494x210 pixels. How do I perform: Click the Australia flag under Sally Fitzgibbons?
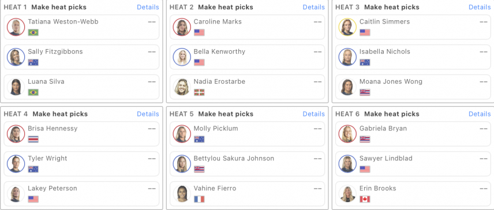[33, 62]
